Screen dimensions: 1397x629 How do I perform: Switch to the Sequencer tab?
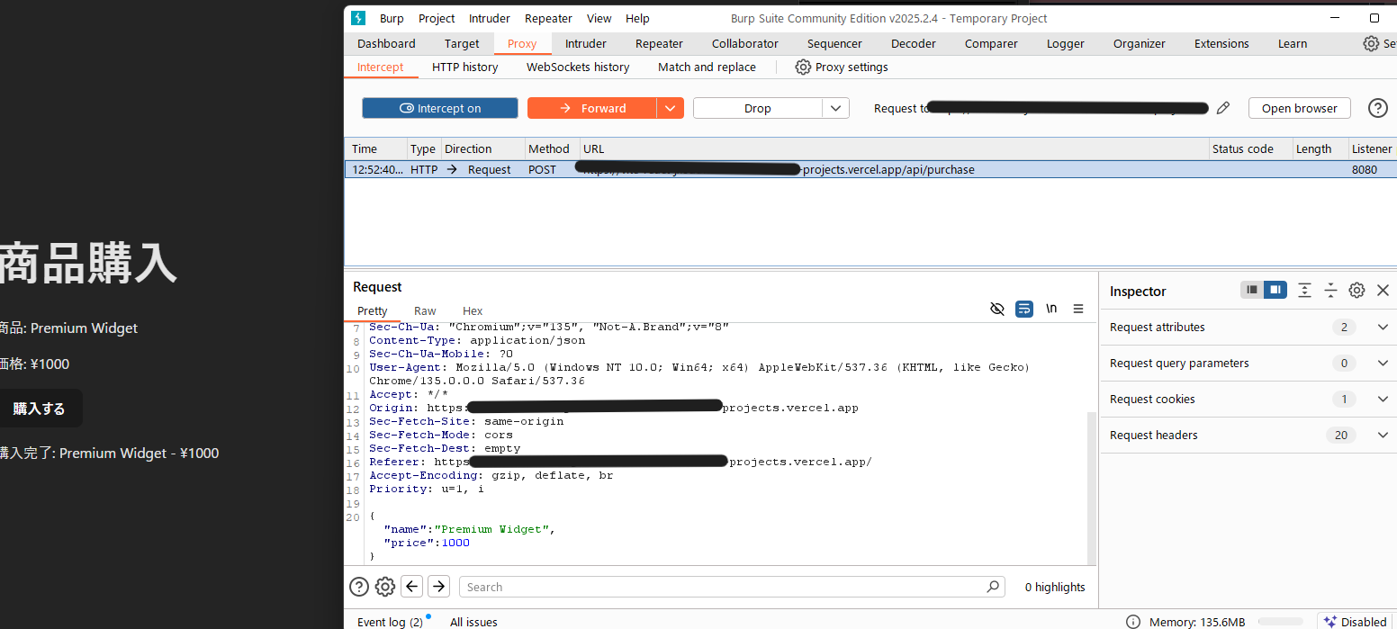pos(834,43)
